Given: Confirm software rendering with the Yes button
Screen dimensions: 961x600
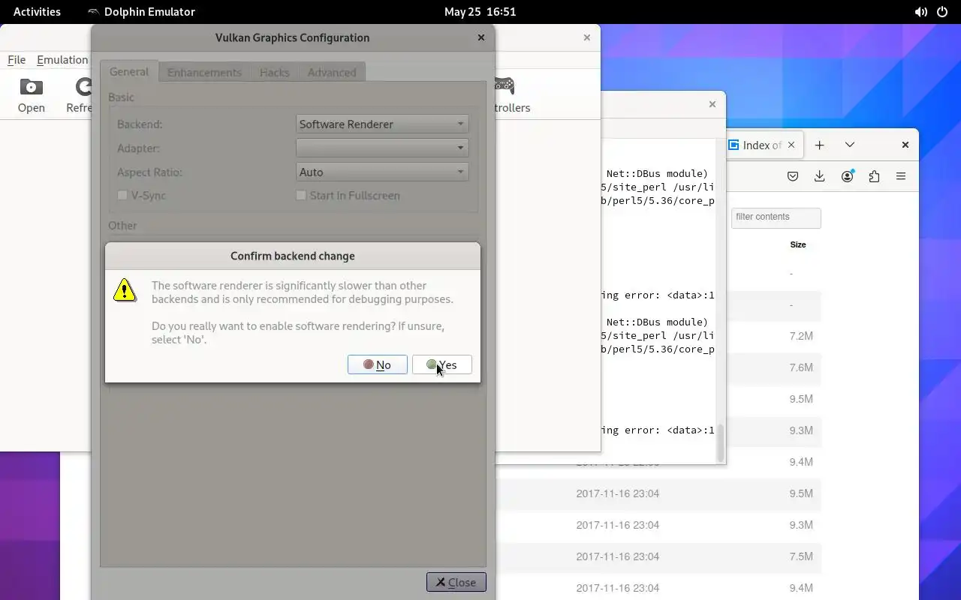Looking at the screenshot, I should tap(441, 364).
